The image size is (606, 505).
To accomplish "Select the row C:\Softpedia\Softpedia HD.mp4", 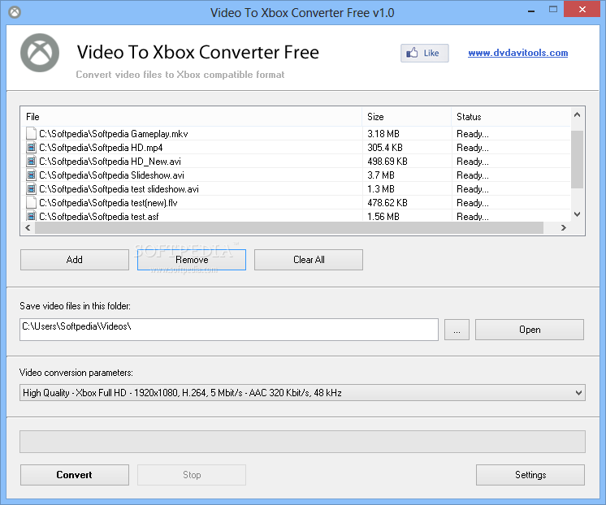I will point(296,148).
